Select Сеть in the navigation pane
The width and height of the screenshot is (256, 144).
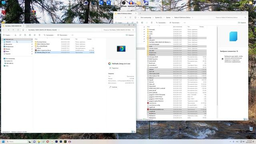(x=7, y=66)
